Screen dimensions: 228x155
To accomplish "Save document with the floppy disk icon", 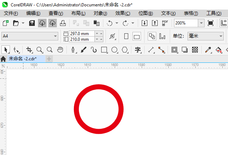I will (32, 23).
